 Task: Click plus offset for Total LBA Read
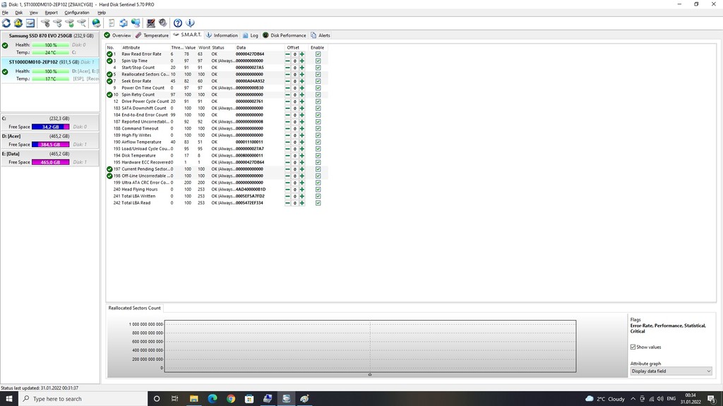302,203
